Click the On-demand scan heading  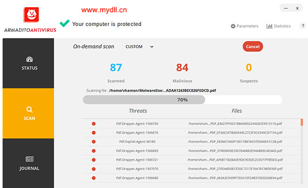[x=93, y=47]
